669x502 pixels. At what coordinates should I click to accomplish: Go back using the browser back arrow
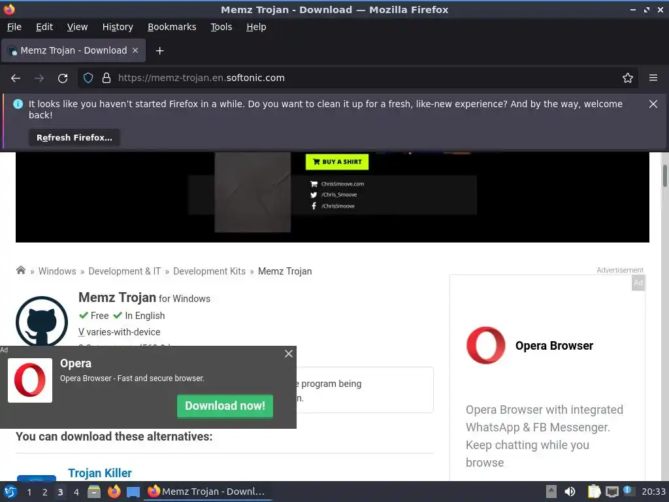tap(16, 78)
